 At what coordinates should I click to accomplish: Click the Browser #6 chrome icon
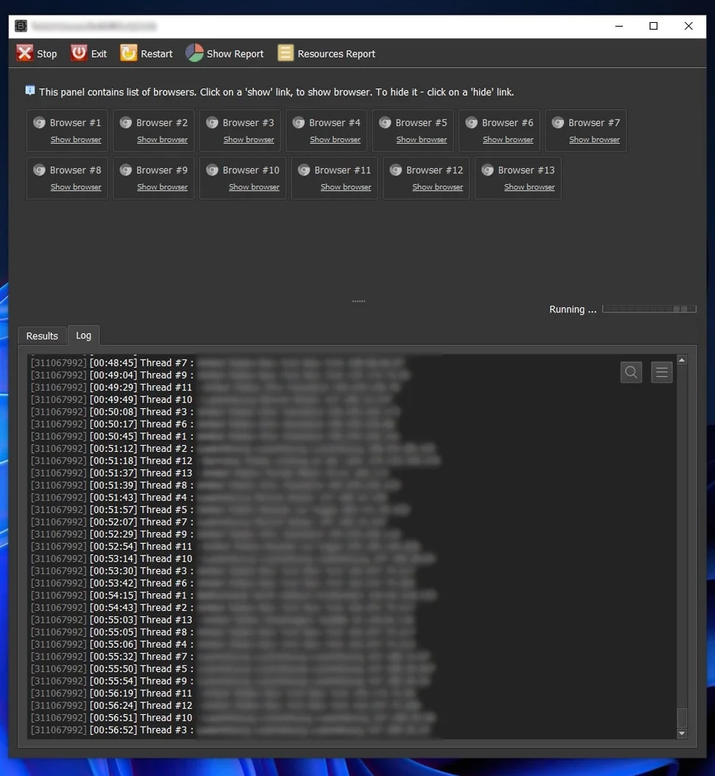point(472,123)
